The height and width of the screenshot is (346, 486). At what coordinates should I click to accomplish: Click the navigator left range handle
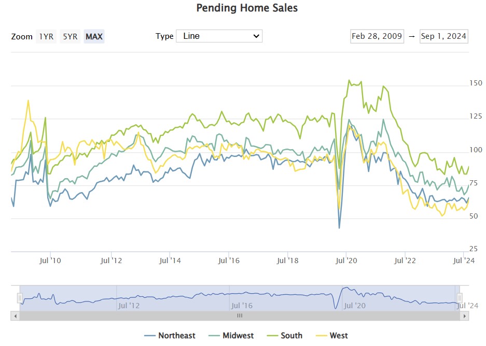[x=20, y=298]
